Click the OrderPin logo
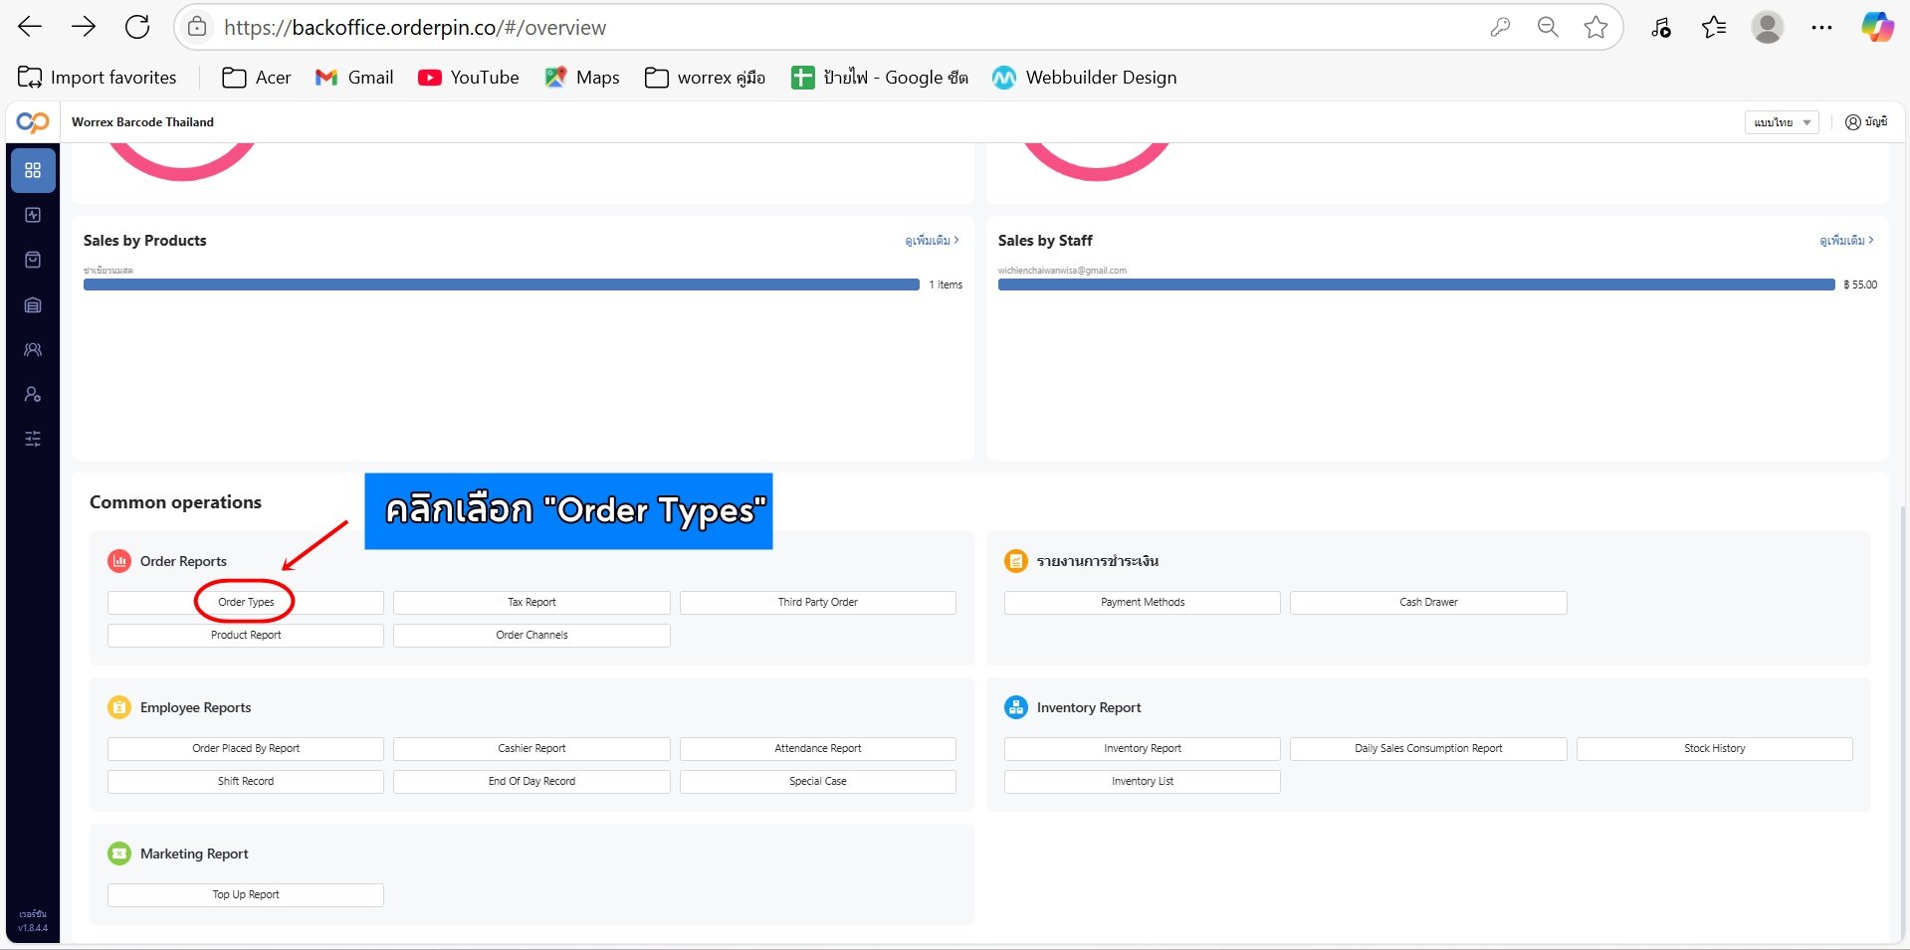The height and width of the screenshot is (950, 1910). 33,122
